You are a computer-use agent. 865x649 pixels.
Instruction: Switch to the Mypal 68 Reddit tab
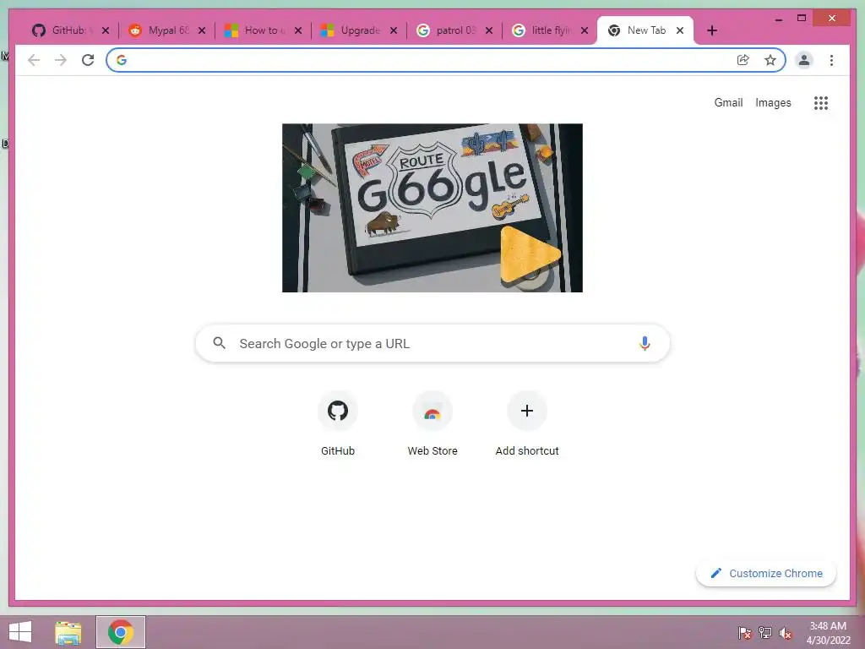pyautogui.click(x=166, y=30)
